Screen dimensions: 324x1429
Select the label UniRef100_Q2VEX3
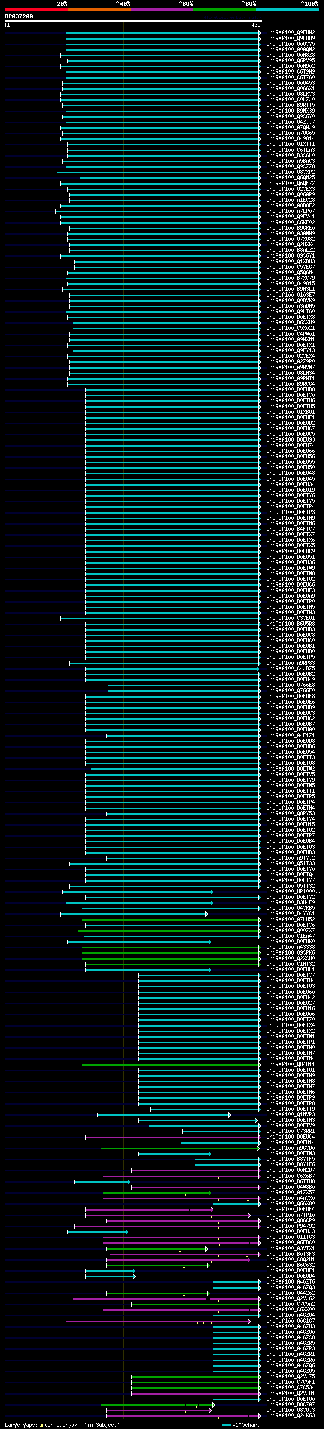pos(291,189)
